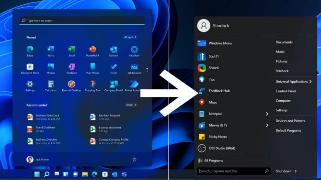
Task: Open the OneNote pinned app
Action: pos(72,69)
